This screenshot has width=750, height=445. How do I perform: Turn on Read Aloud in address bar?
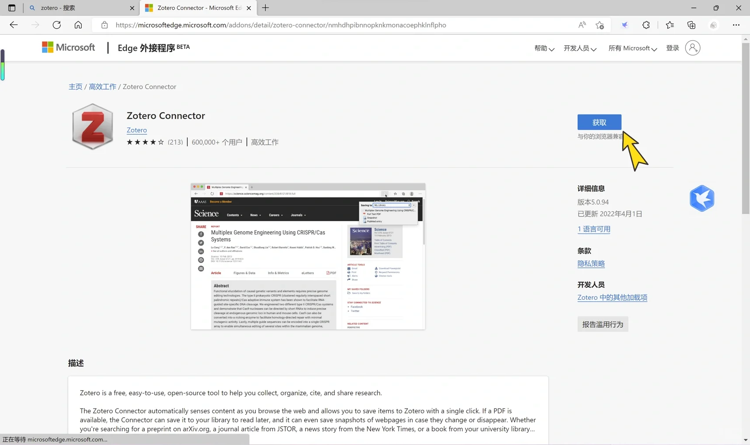point(582,25)
